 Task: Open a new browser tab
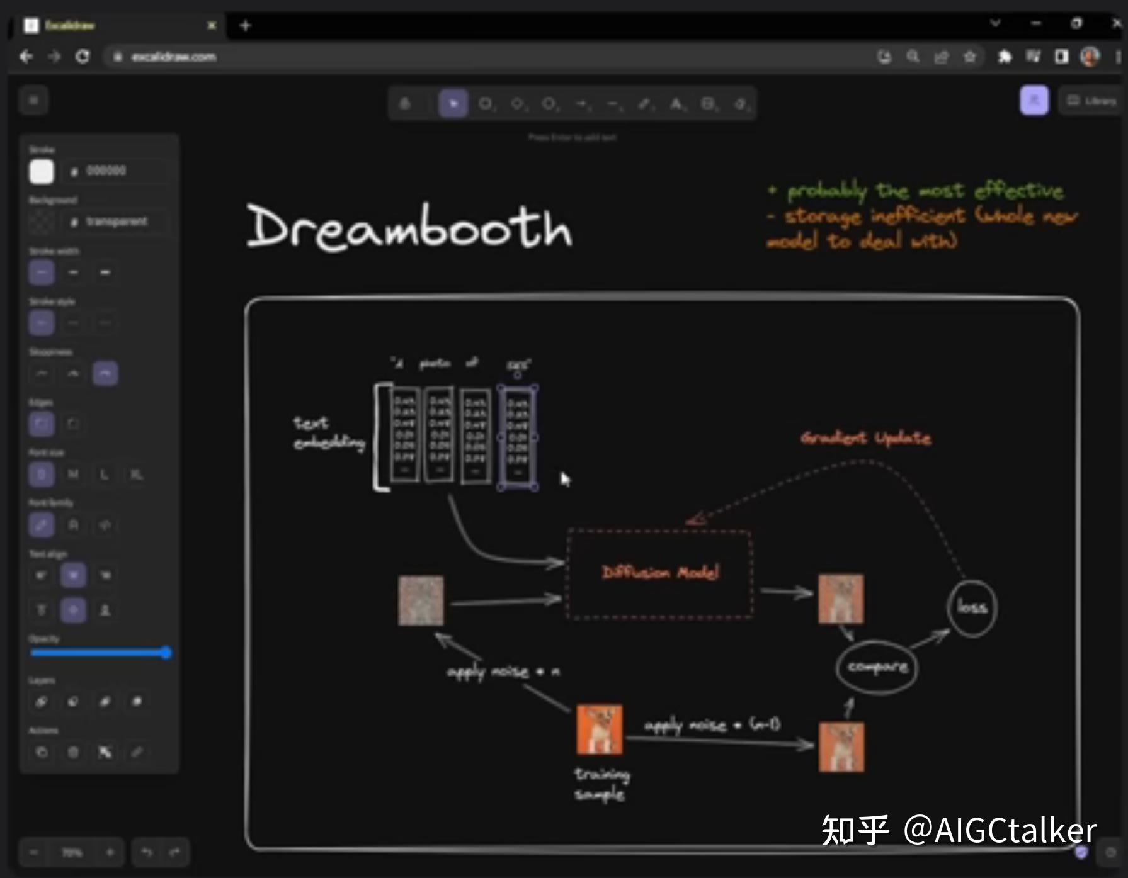pyautogui.click(x=245, y=26)
